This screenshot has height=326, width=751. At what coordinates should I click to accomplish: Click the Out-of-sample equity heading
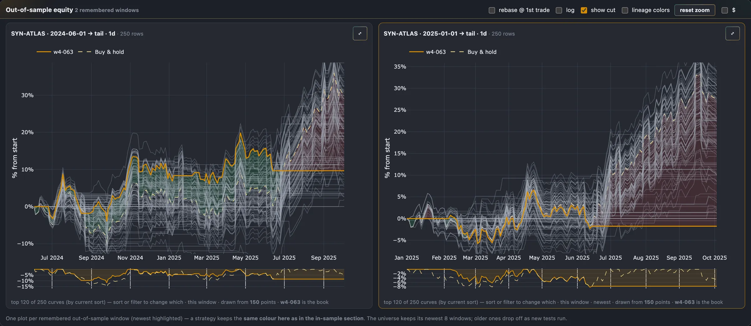point(39,10)
